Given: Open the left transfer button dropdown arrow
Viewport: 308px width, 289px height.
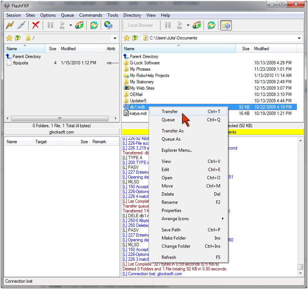Looking at the screenshot, I should 71,25.
